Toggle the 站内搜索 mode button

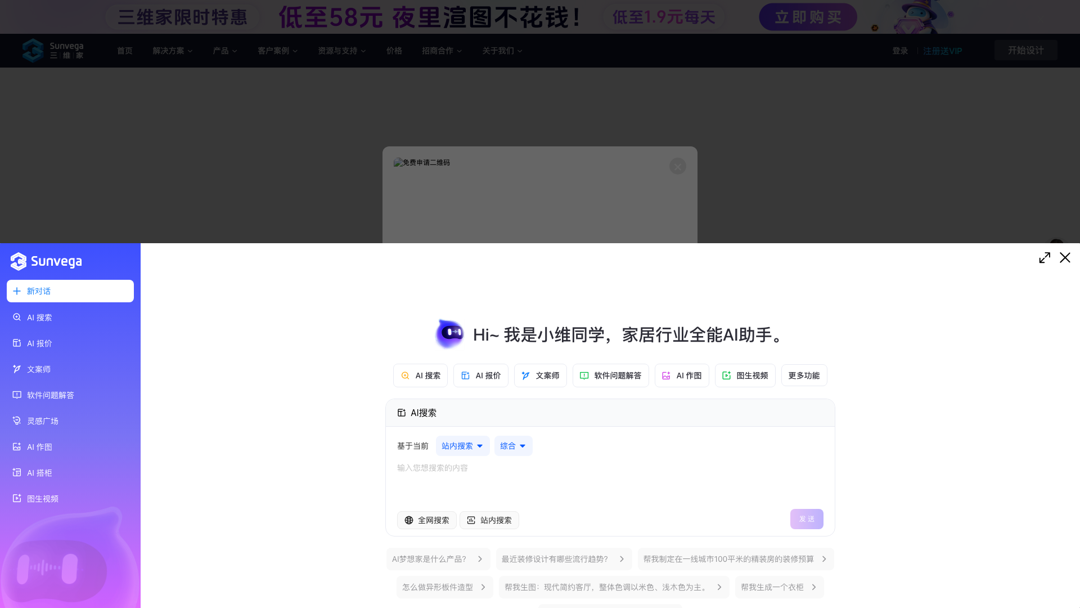tap(489, 520)
